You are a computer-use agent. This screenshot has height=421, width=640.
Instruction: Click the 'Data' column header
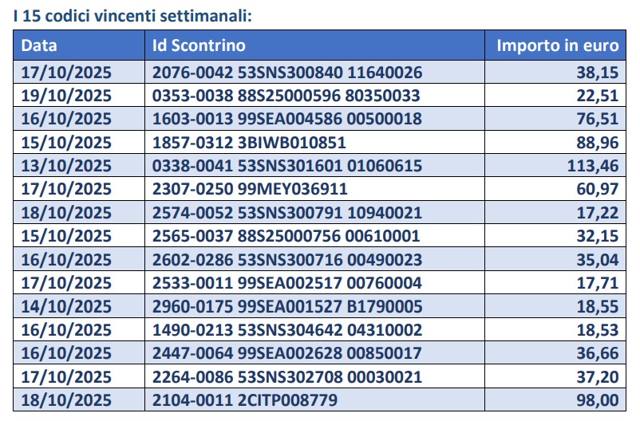(39, 45)
